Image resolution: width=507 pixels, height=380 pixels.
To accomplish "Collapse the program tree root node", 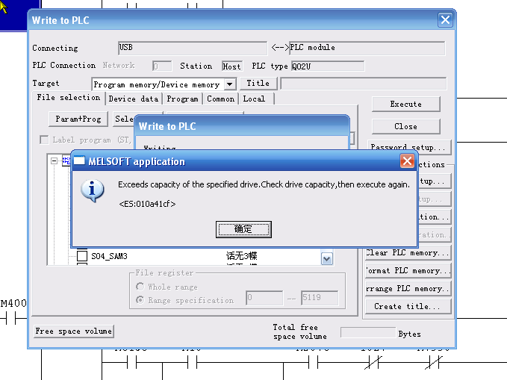I will coord(54,161).
